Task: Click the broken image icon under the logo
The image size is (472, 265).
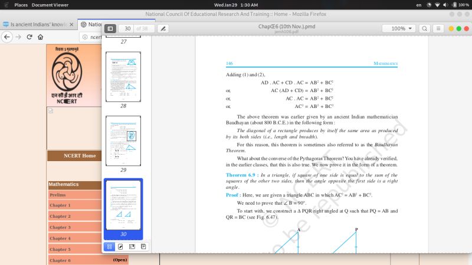Action: pos(51,110)
